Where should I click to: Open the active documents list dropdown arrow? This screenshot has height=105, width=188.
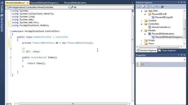pos(132,3)
